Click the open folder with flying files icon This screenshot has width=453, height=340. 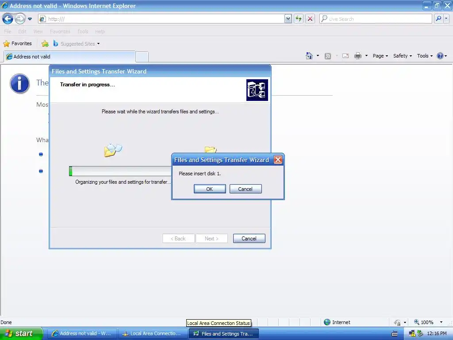pos(113,150)
